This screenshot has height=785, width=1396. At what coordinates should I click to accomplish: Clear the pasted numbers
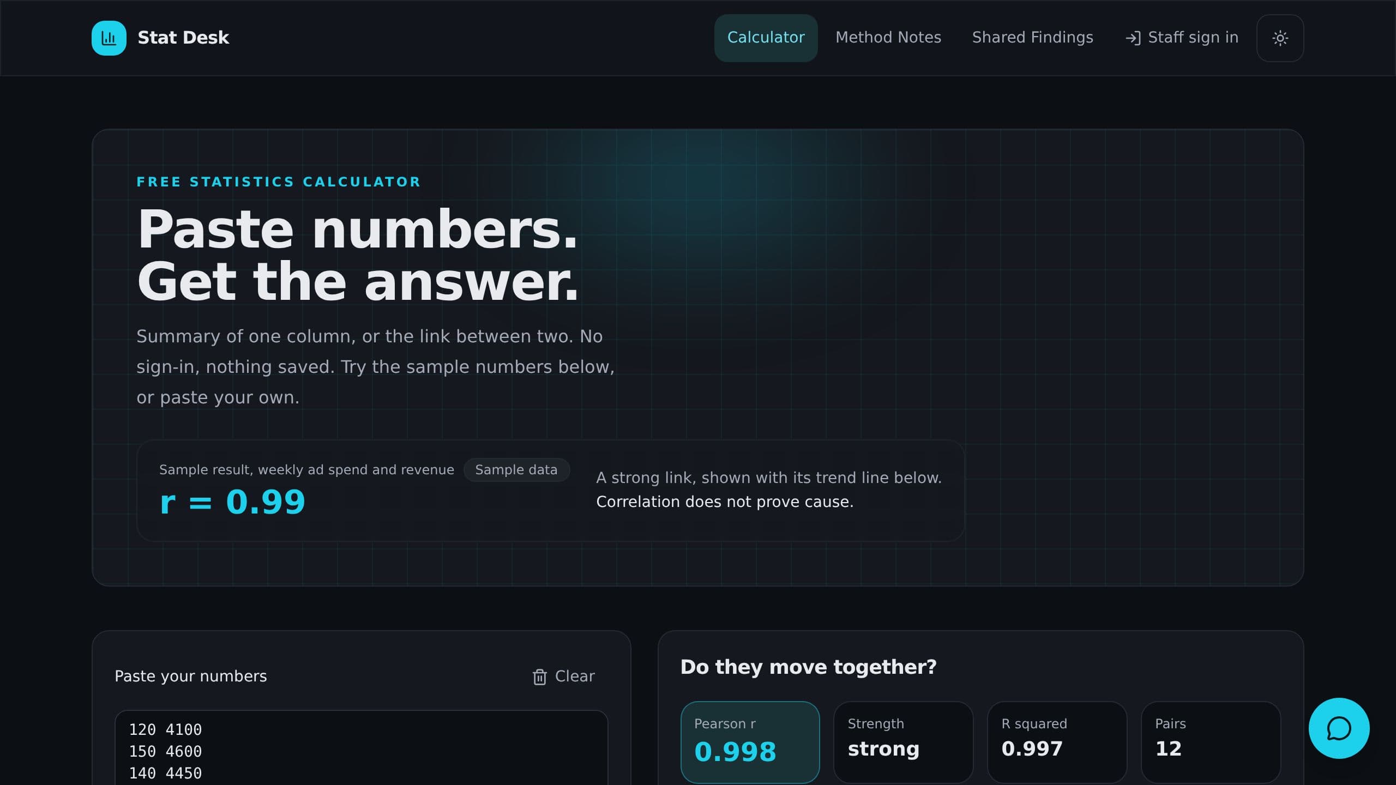[564, 677]
